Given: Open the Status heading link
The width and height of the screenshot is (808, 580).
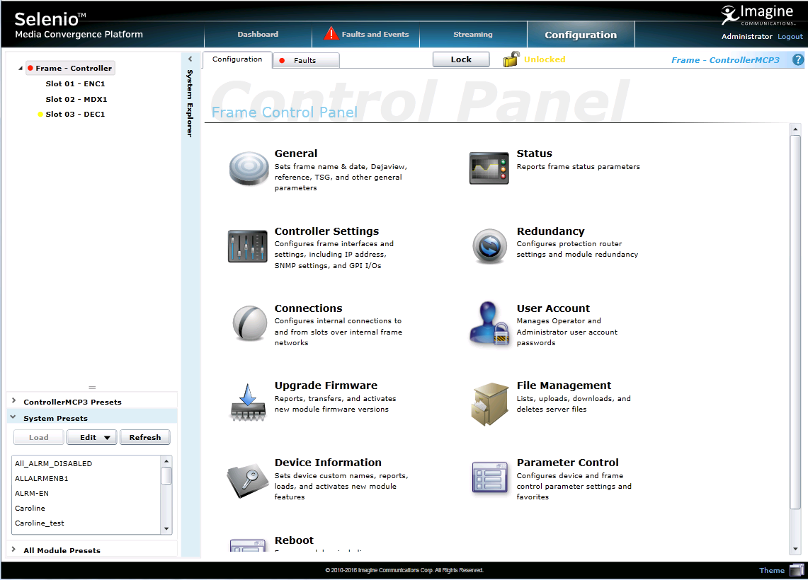Looking at the screenshot, I should pos(535,153).
